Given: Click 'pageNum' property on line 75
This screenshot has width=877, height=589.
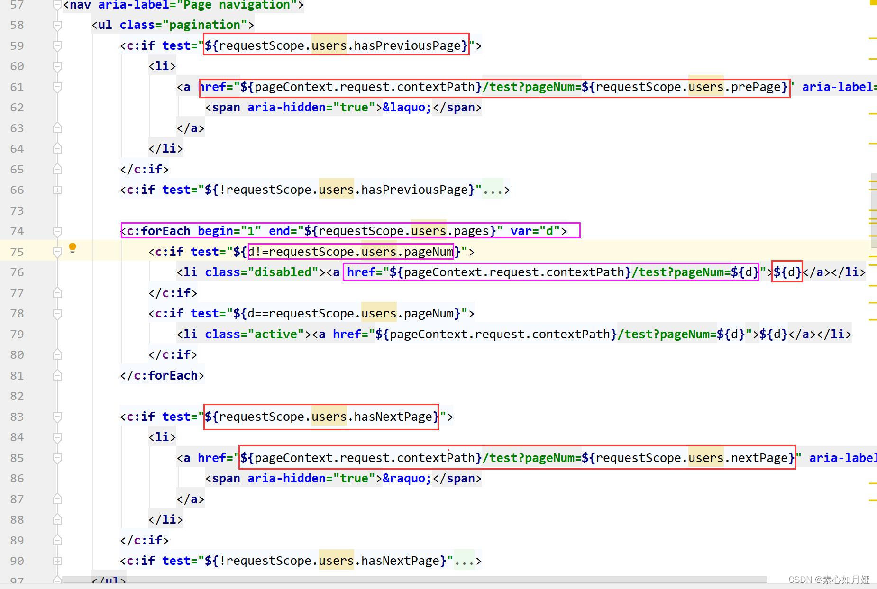Looking at the screenshot, I should pyautogui.click(x=429, y=252).
